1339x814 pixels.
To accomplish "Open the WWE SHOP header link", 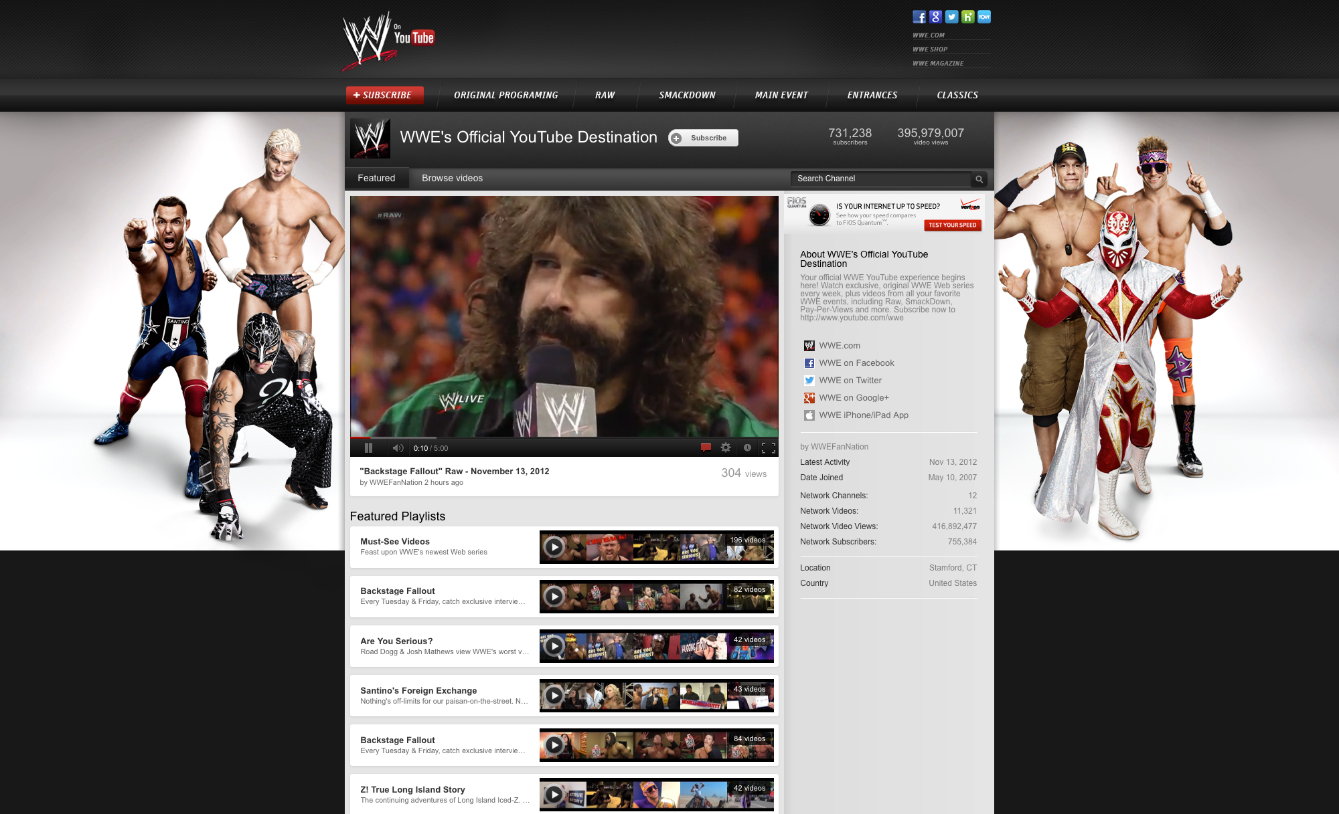I will [930, 49].
